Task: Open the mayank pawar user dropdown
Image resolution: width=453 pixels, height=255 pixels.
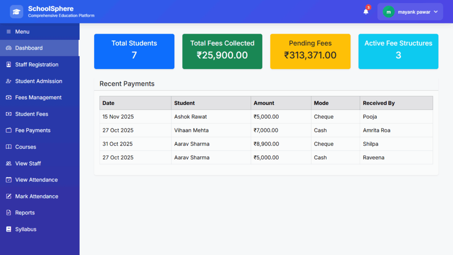Action: pos(414,12)
